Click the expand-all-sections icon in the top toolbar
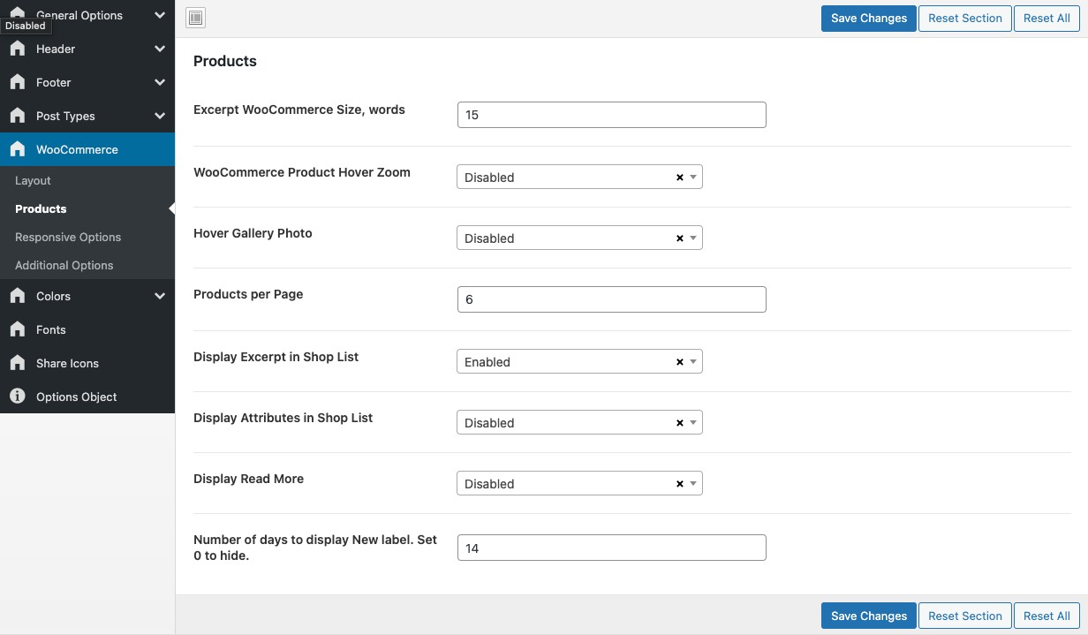 click(x=196, y=18)
